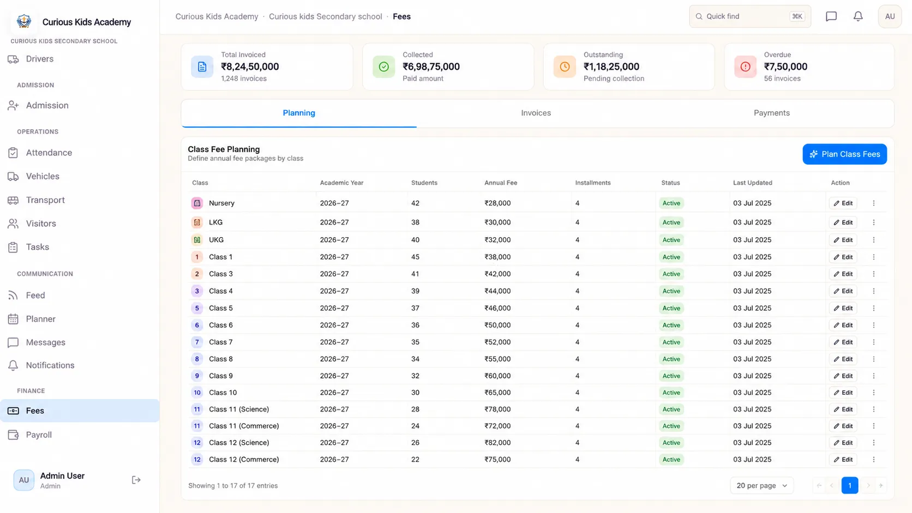Viewport: 912px width, 513px height.
Task: Click the Class 7 number badge
Action: pos(197,342)
